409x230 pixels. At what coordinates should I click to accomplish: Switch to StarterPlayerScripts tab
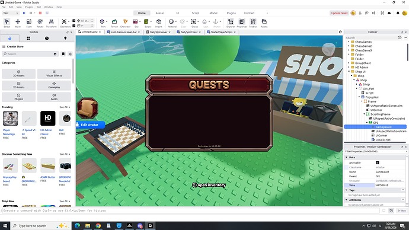pos(222,32)
